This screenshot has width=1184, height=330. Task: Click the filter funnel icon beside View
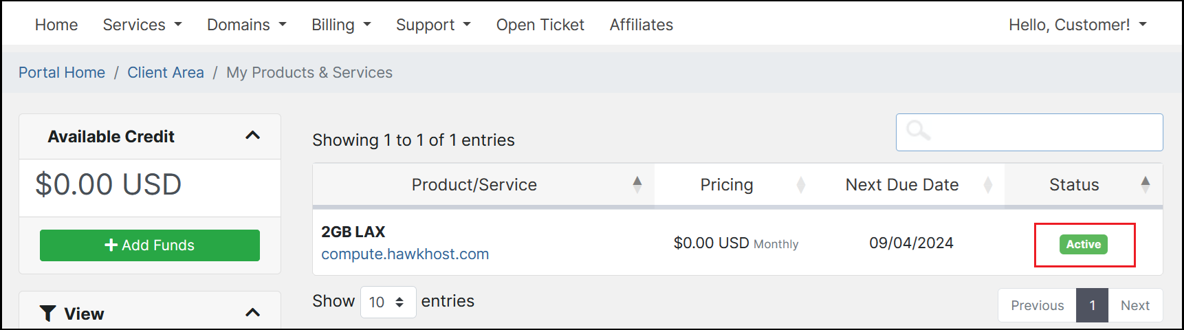(47, 313)
